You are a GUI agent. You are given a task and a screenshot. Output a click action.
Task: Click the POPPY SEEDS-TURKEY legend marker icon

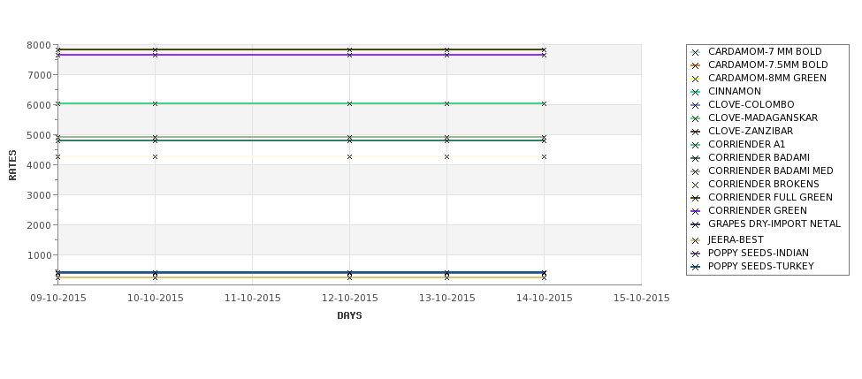696,267
